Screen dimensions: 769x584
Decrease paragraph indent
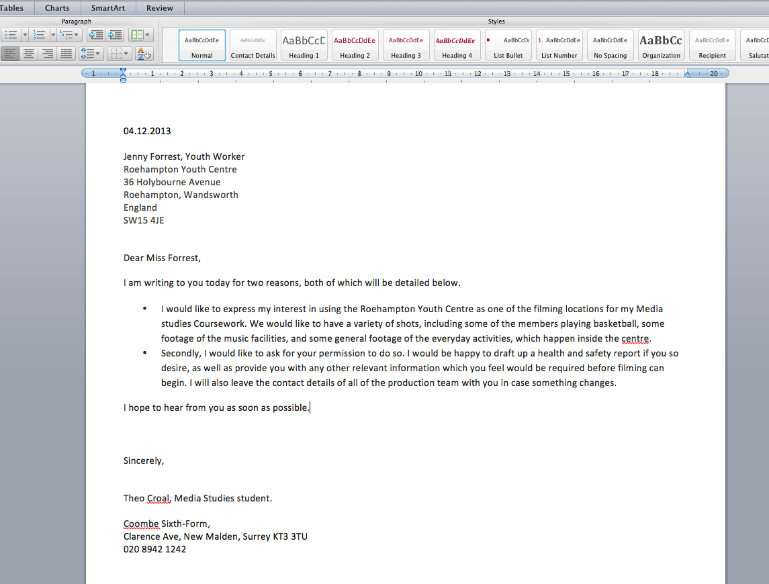tap(95, 35)
